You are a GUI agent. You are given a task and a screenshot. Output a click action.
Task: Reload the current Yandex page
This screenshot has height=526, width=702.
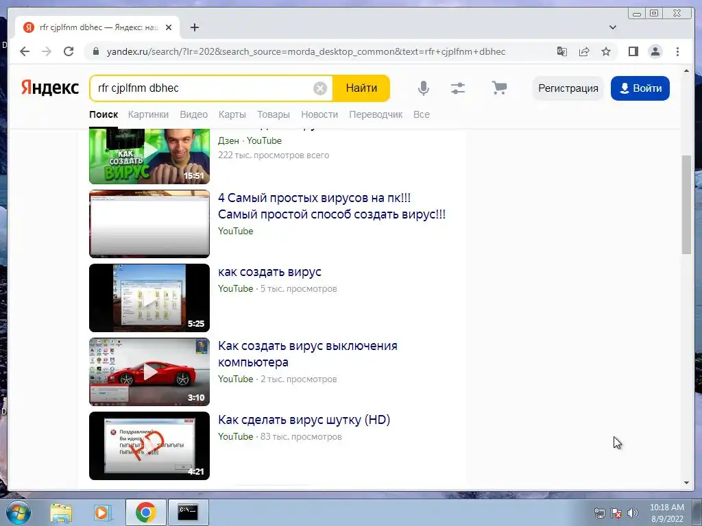69,51
